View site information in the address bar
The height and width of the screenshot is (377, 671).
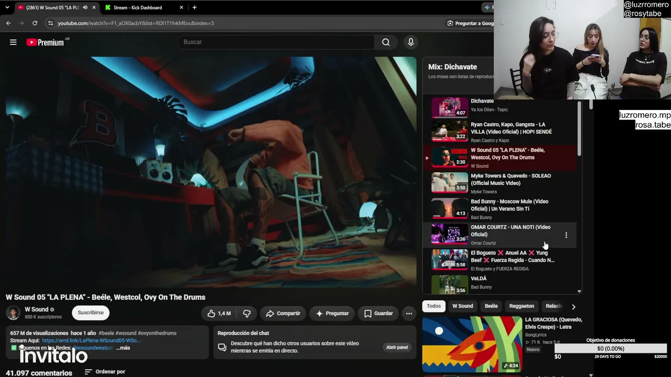pos(50,23)
